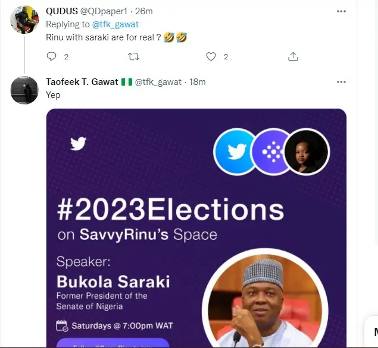This screenshot has width=378, height=348.
Task: Open more options on QUDUS's tweet
Action: pos(341,11)
